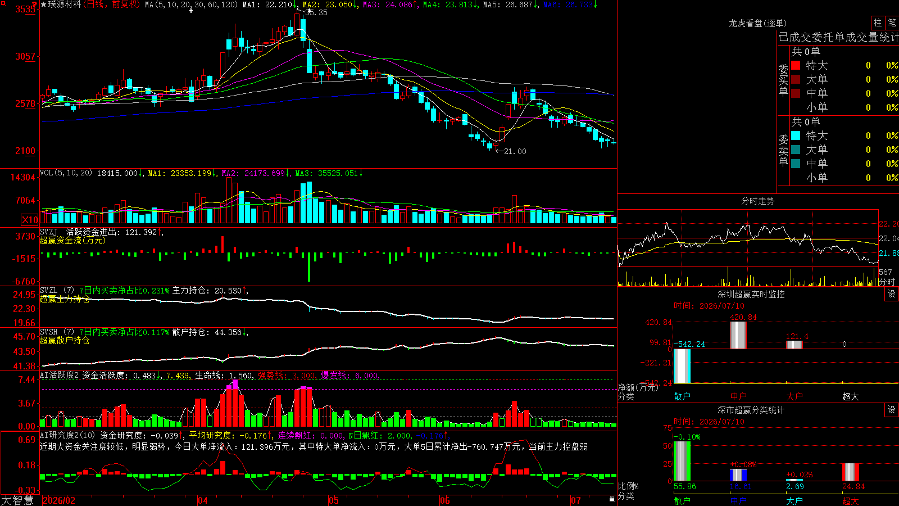
Task: Click 散户 category label under 深圳超赢实时监控
Action: (x=682, y=396)
